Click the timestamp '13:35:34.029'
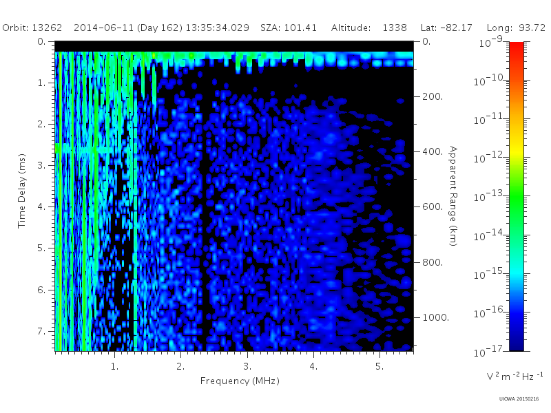 click(218, 28)
